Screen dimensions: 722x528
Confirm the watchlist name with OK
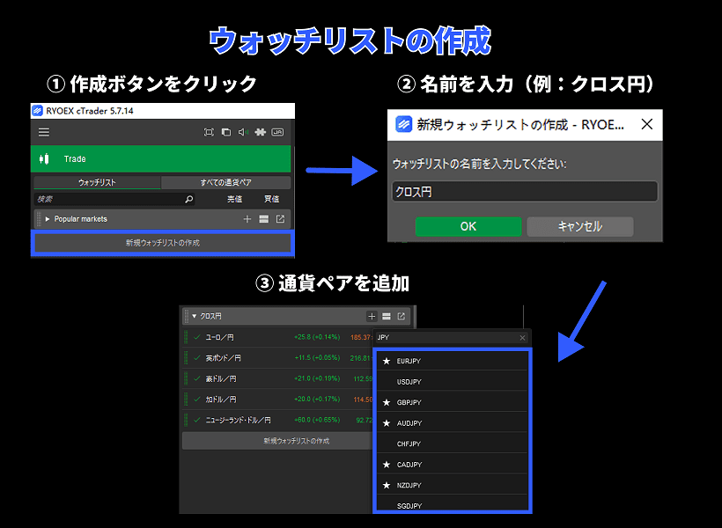pos(468,226)
